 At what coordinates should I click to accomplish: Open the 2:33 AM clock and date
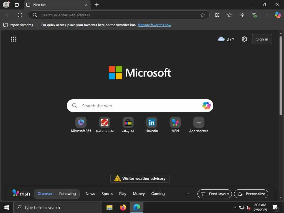pos(260,207)
